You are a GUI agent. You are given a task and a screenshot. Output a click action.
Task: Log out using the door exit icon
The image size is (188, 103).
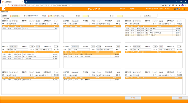(185, 9)
